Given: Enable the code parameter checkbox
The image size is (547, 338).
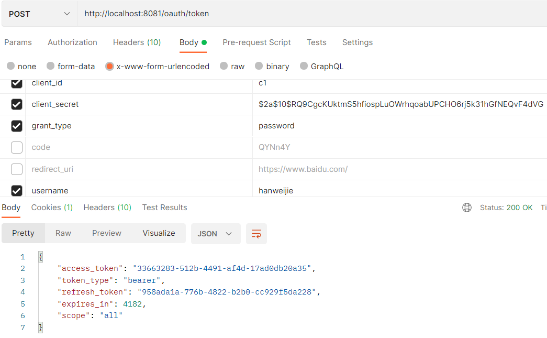Looking at the screenshot, I should coord(17,147).
